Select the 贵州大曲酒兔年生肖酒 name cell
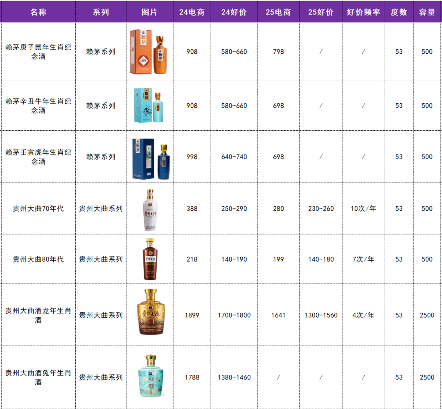442x409 pixels. (38, 377)
